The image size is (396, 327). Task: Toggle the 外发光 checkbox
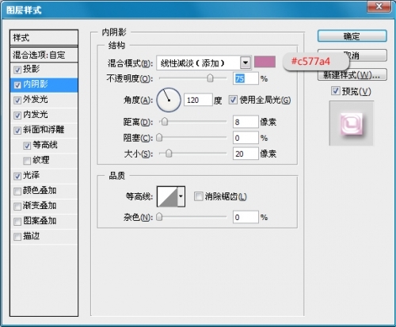coord(17,101)
